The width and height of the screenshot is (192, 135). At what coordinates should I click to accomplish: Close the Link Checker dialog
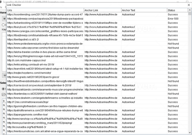coord(189,5)
